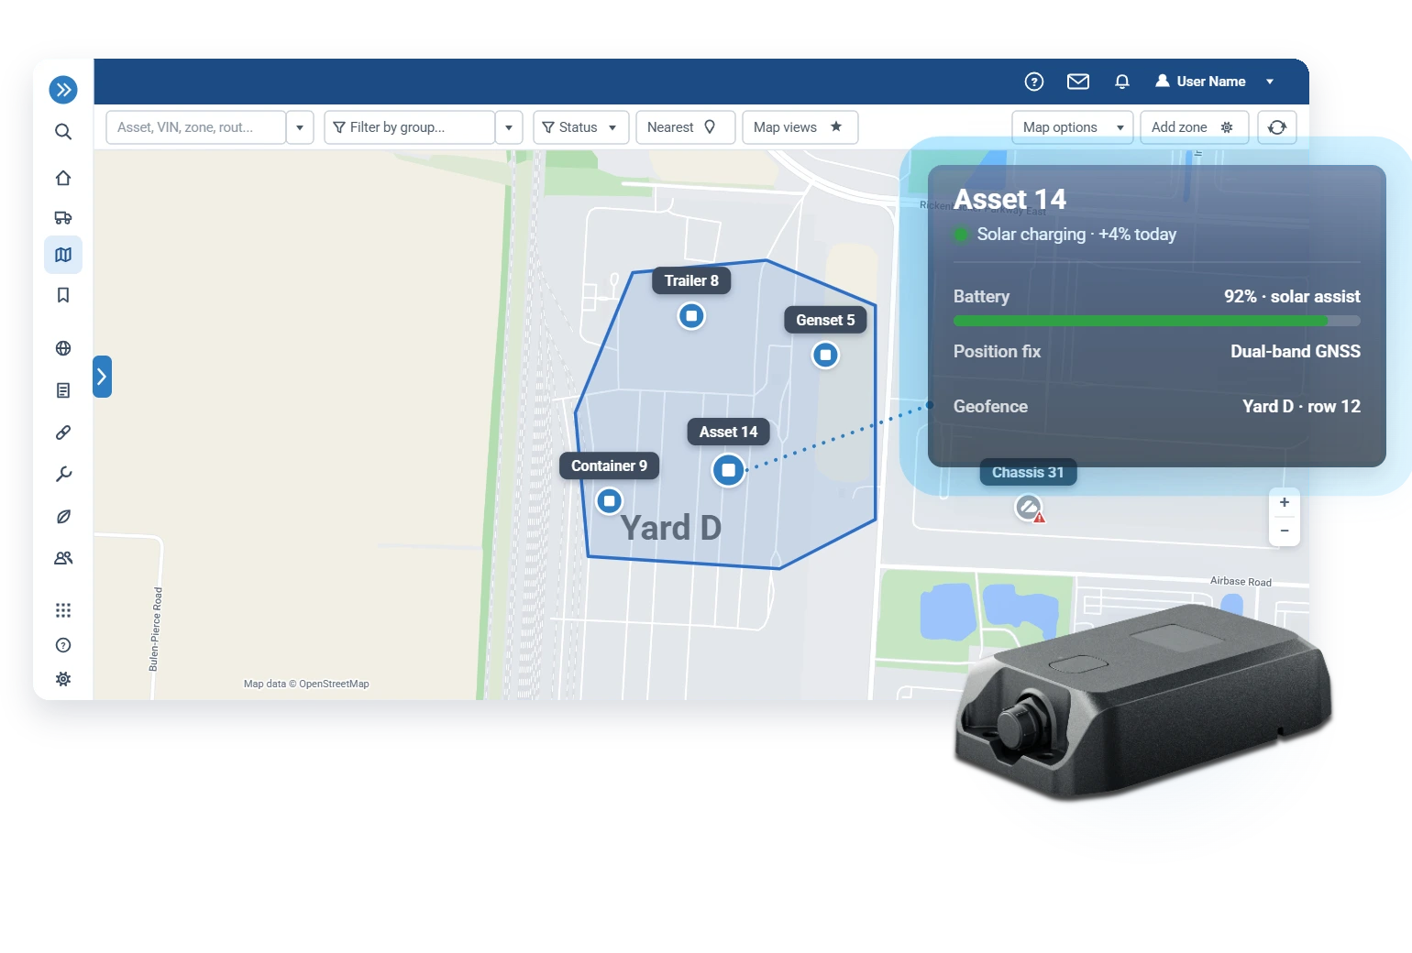Click the Asset 14 map label
This screenshot has height=953, width=1412.
click(x=728, y=432)
